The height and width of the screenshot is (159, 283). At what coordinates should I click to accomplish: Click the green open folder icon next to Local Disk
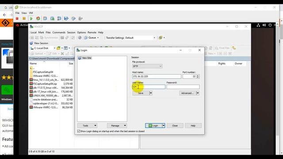click(58, 48)
